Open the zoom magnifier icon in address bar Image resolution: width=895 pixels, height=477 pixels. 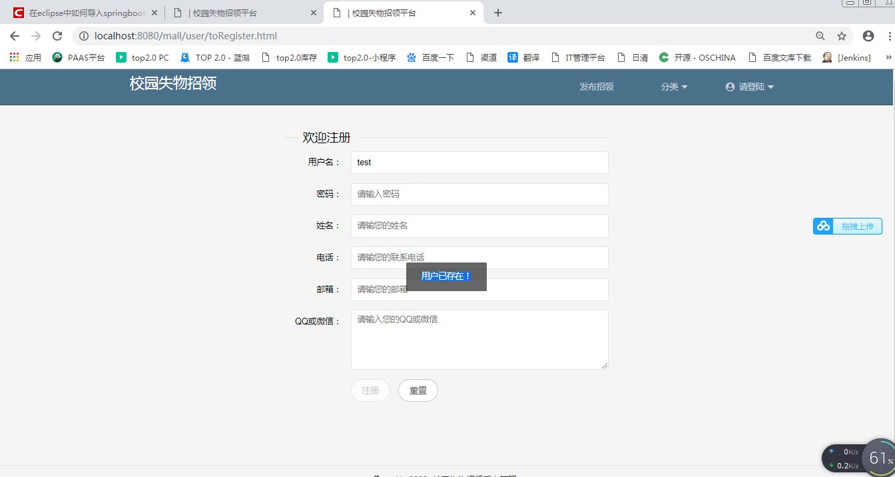click(820, 36)
